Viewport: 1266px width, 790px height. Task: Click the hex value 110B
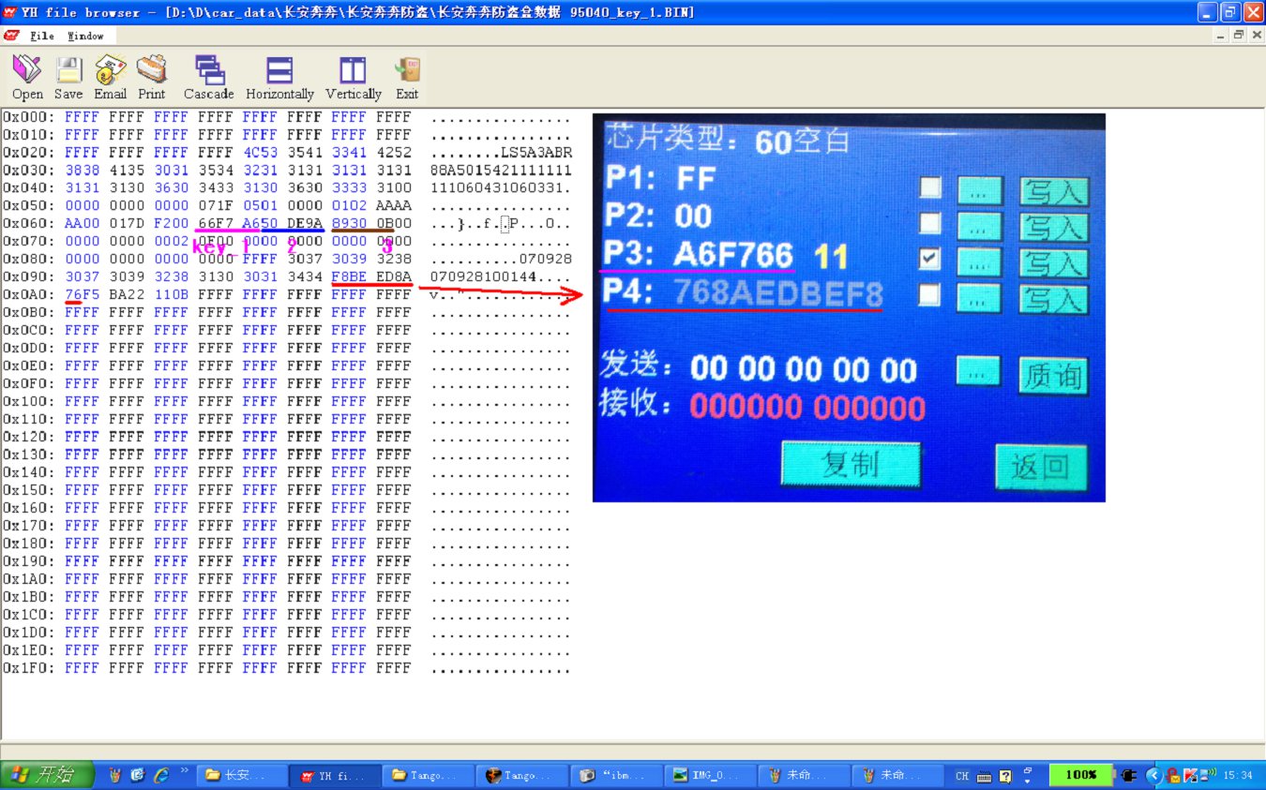tap(171, 294)
